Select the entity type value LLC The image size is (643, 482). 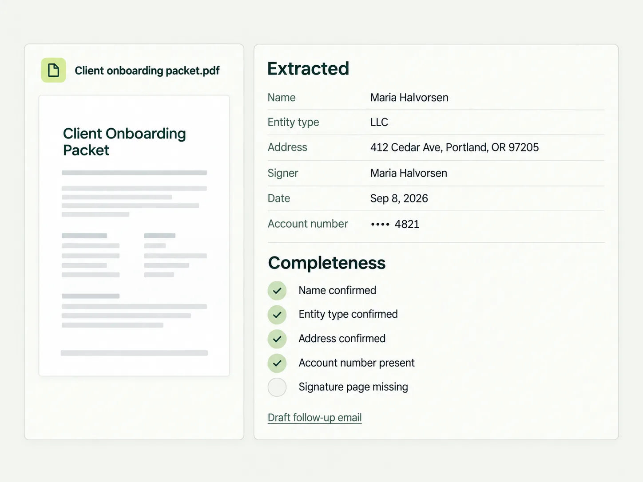pyautogui.click(x=379, y=122)
